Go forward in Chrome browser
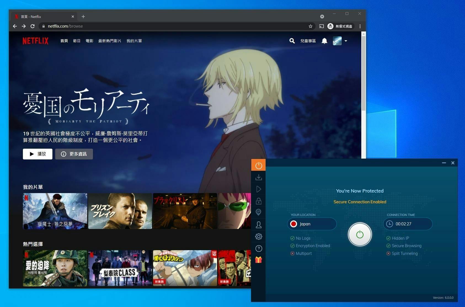 (x=24, y=26)
